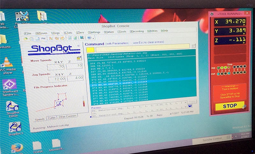Screen dimensions: 255x154
Task: Click the blank page toolbar icon left of PW
Action: click(38, 39)
